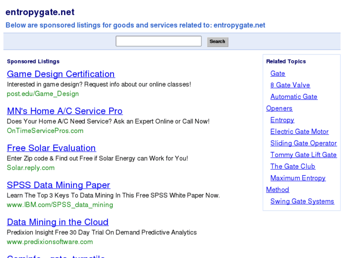This screenshot has height=258, width=344.
Task: Select the Gate related topic
Action: pyautogui.click(x=278, y=73)
